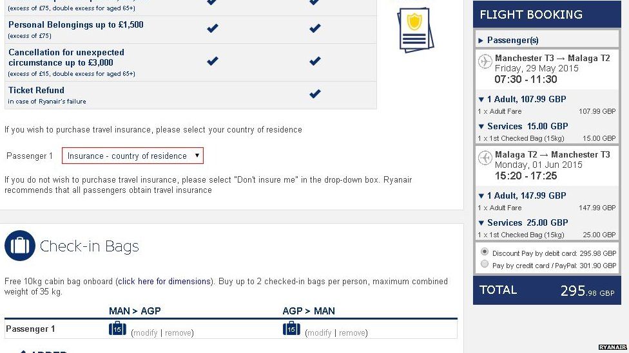This screenshot has height=353, width=629.
Task: Click the MAN > AGP 15kg bag icon
Action: 117,329
